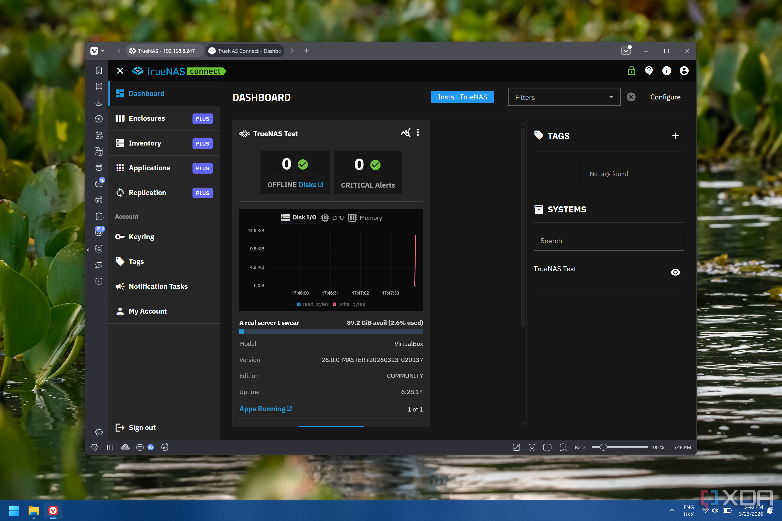Open the Apps Running link

[265, 409]
